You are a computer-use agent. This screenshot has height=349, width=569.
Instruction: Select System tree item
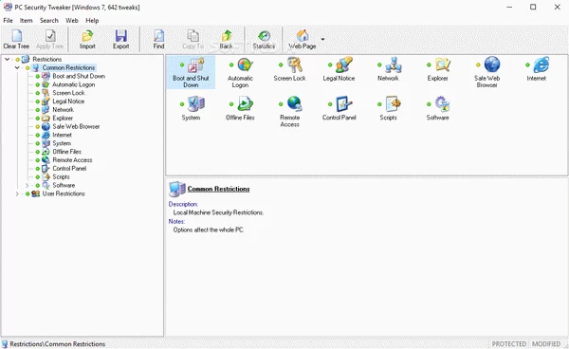click(62, 143)
